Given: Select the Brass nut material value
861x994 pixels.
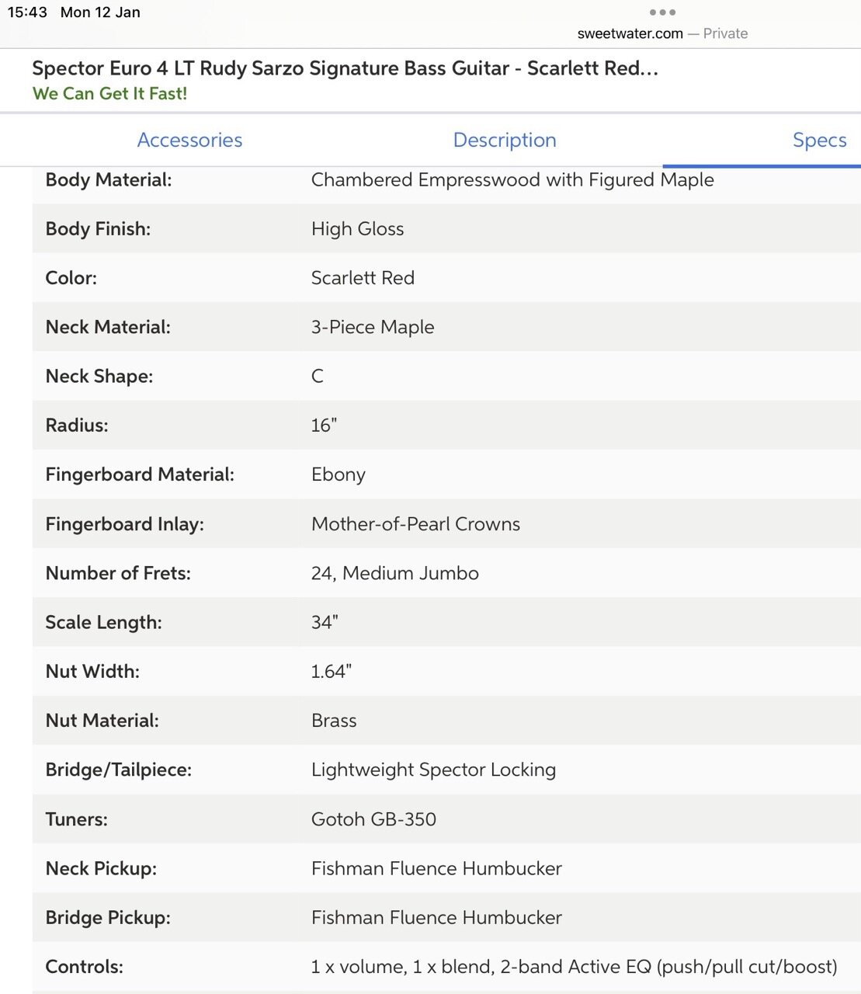Looking at the screenshot, I should tap(334, 721).
